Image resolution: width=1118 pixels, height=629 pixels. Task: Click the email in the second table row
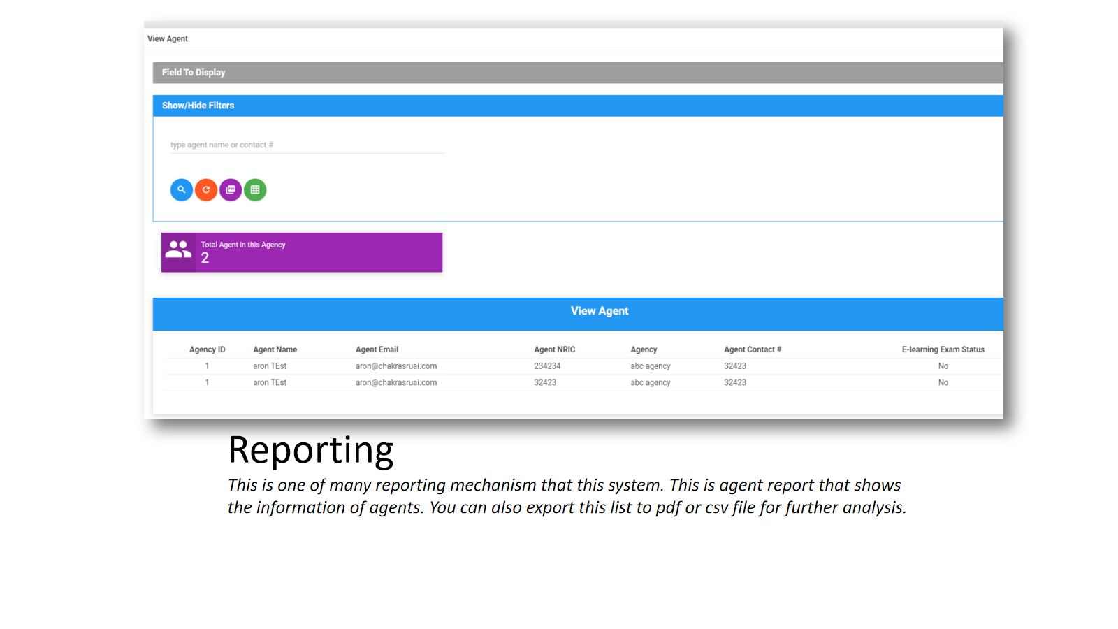click(x=396, y=383)
